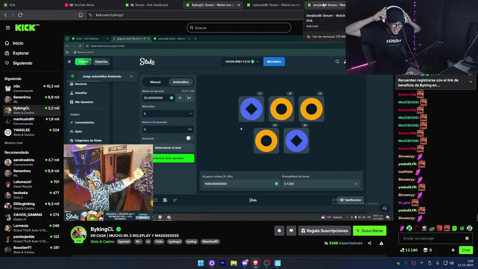
Task: Report stream with warning triangle icon
Action: point(381,243)
